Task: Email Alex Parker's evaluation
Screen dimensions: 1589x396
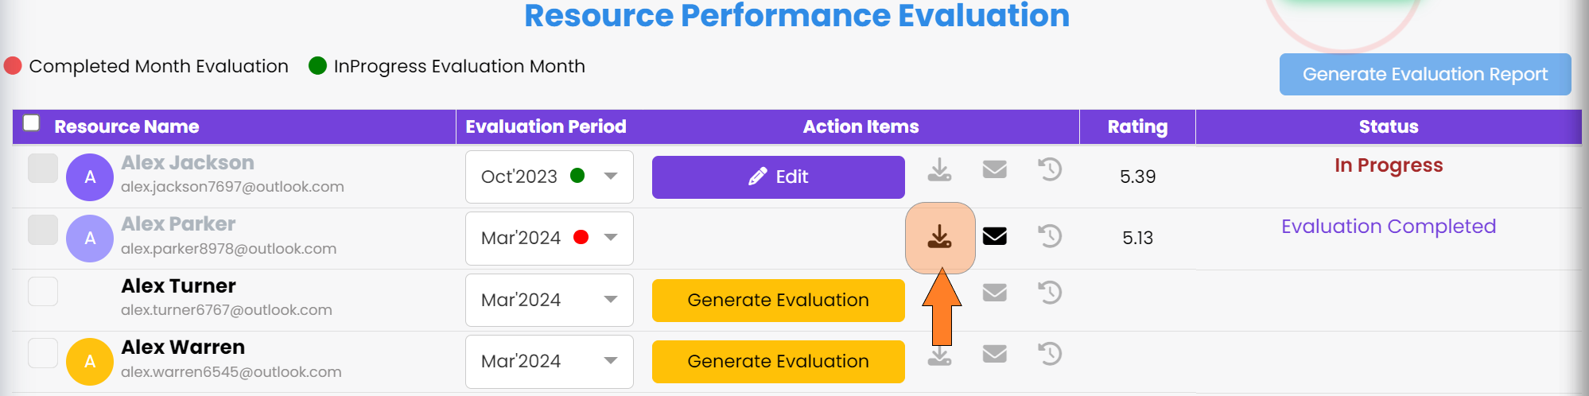Action: [995, 236]
